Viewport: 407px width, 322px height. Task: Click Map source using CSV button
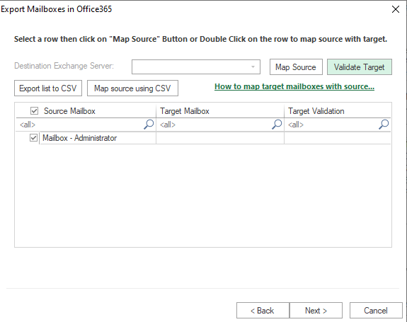(132, 88)
